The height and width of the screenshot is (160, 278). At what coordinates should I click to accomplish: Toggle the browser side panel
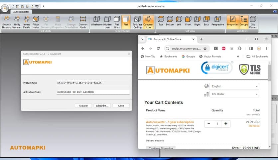pos(251,49)
